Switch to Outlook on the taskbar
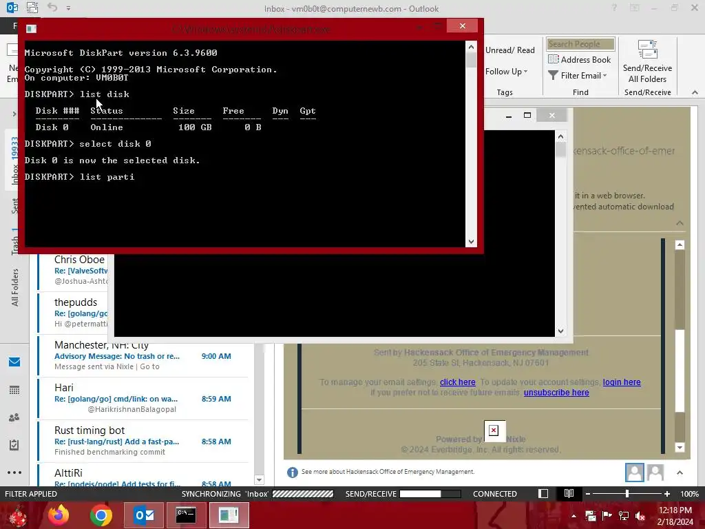Image resolution: width=705 pixels, height=529 pixels. pos(144,515)
